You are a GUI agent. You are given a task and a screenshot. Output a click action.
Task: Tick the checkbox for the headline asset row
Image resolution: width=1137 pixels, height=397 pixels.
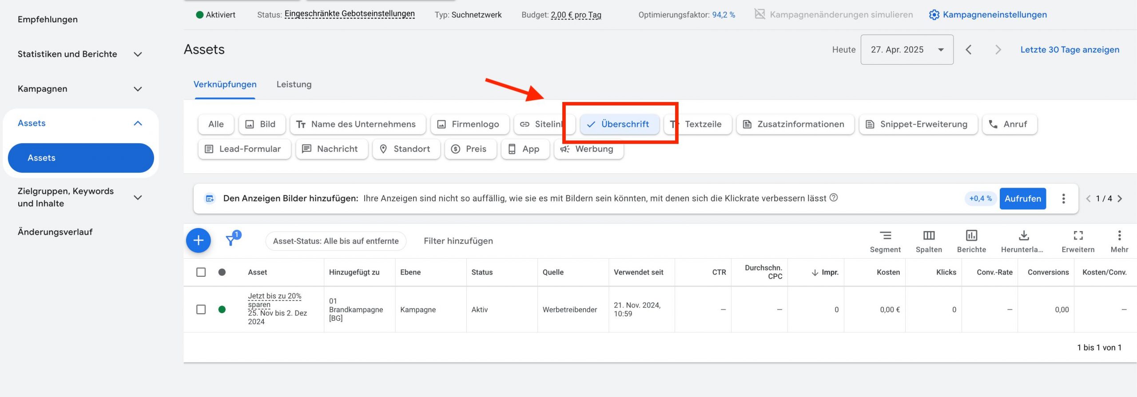[x=201, y=309]
